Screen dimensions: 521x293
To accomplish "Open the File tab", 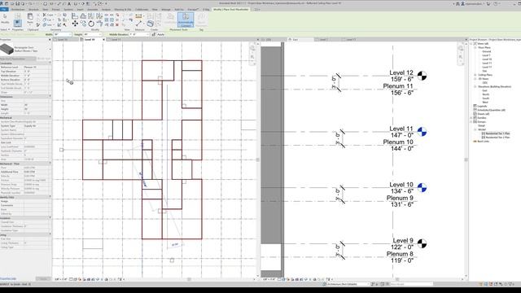I will click(4, 9).
